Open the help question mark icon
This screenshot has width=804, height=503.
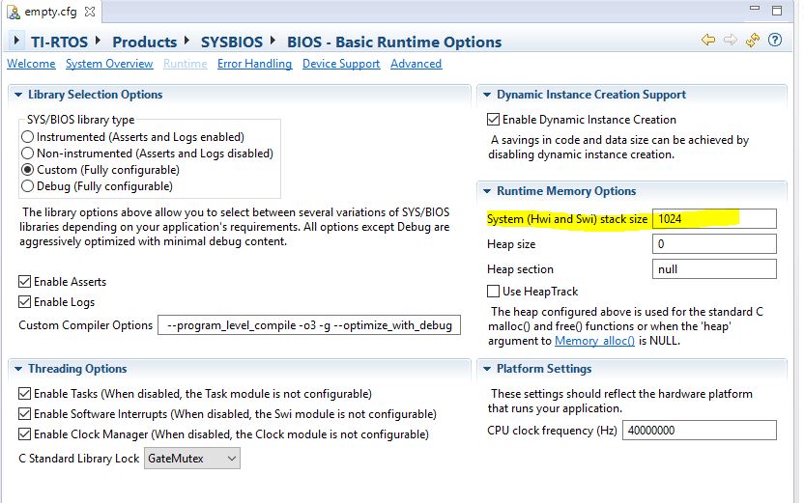point(775,41)
